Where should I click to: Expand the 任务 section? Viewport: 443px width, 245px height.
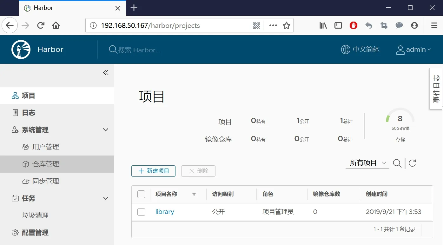(105, 198)
